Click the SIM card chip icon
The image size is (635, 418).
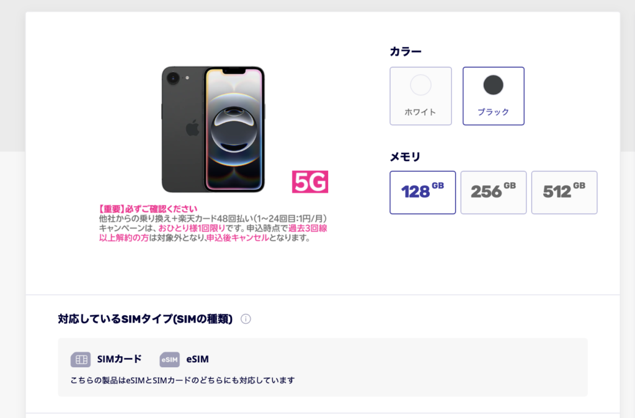click(81, 359)
